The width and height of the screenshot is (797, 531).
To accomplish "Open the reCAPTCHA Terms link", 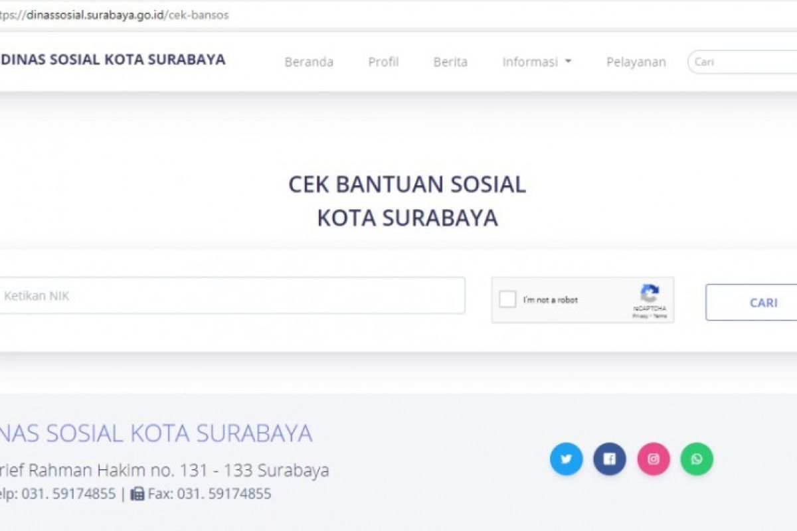I will [x=660, y=317].
